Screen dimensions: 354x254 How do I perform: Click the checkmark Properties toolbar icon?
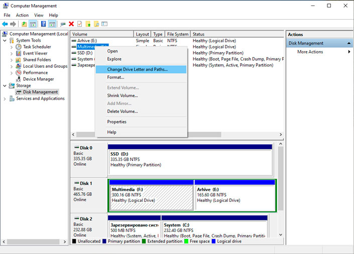pyautogui.click(x=79, y=24)
